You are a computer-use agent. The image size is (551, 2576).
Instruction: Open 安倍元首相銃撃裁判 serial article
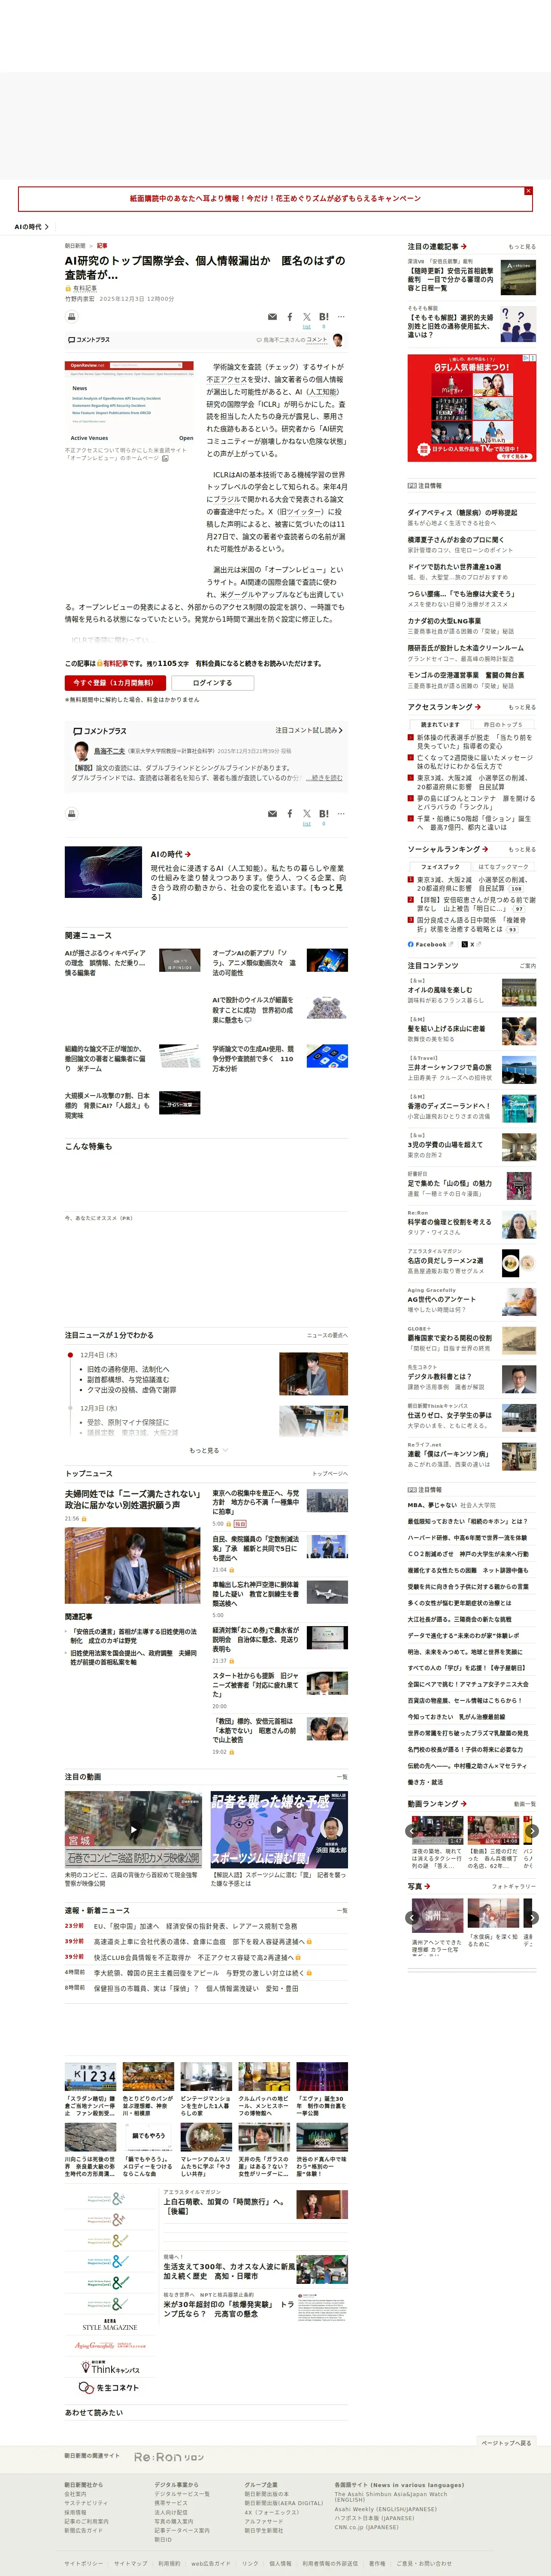point(450,279)
